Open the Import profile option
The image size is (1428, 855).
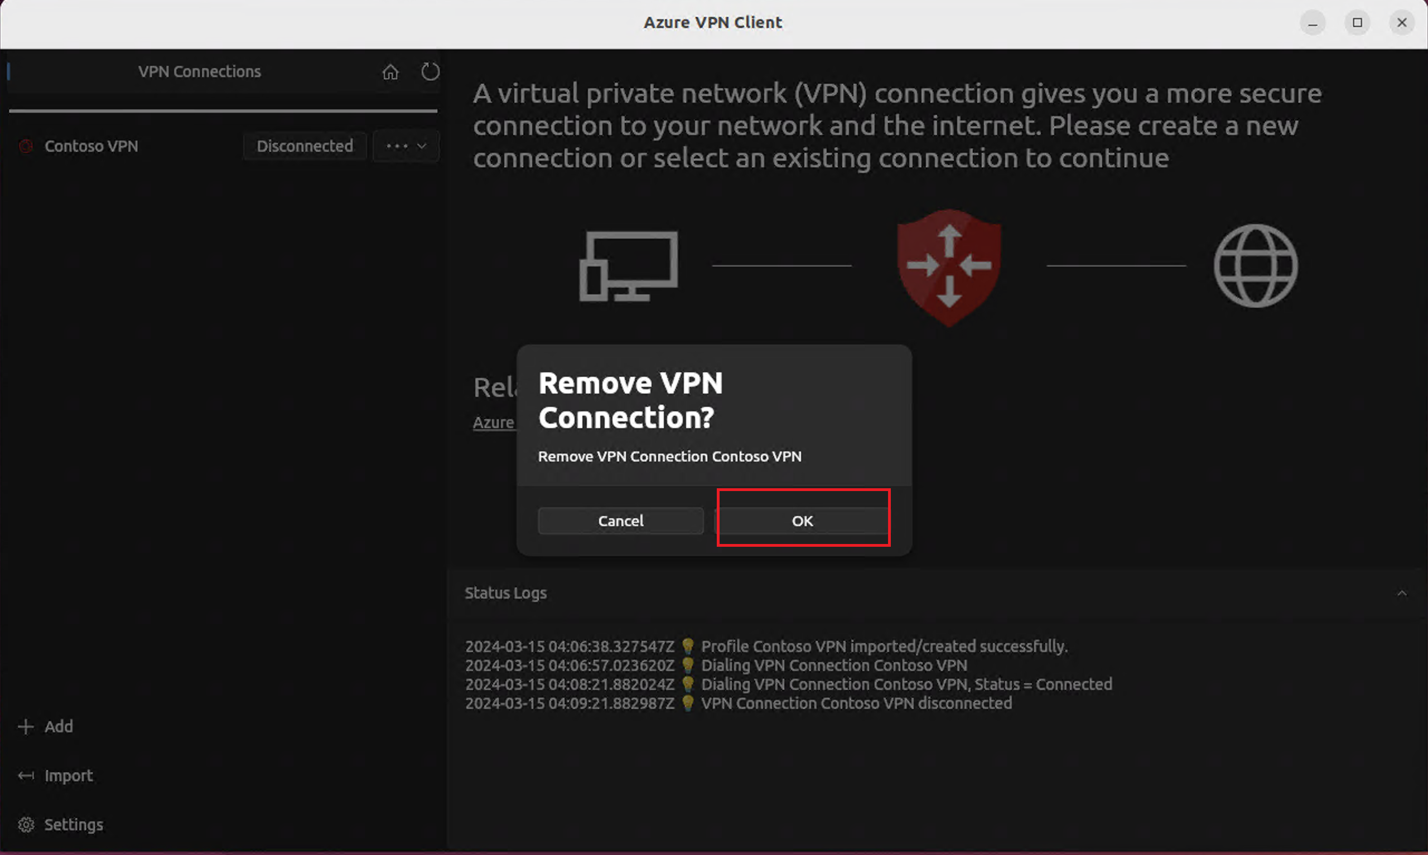pyautogui.click(x=56, y=775)
